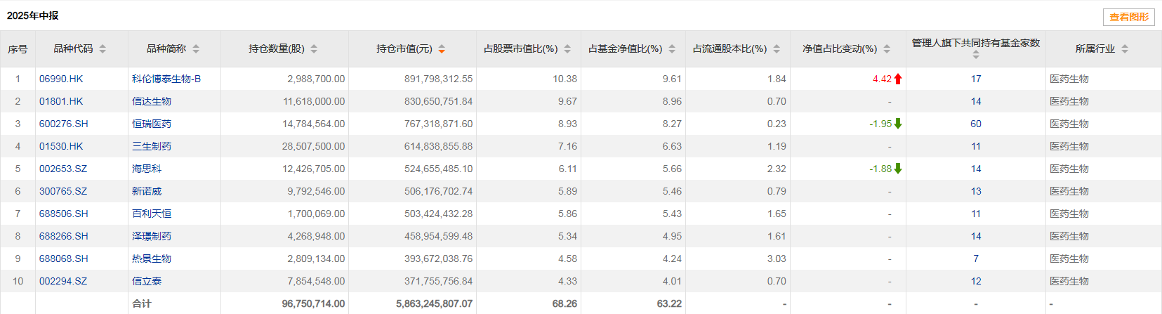Select 医药生物 industry in 信立泰 row

[1069, 281]
